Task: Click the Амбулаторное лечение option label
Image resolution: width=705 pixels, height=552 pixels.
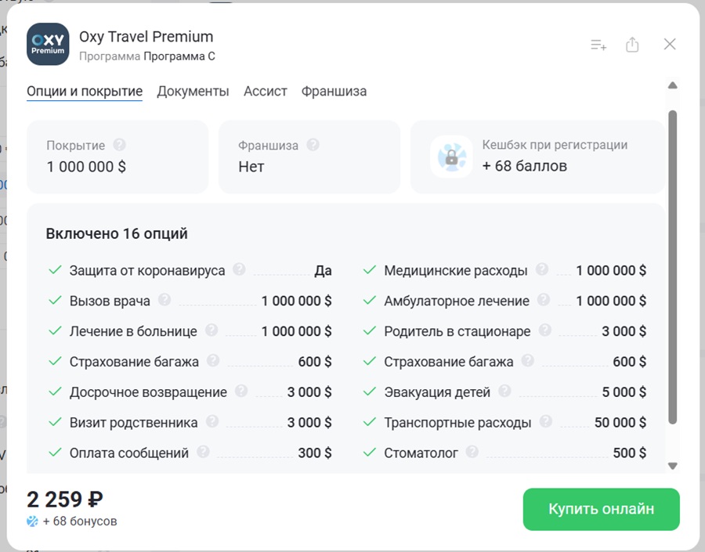Action: 457,301
